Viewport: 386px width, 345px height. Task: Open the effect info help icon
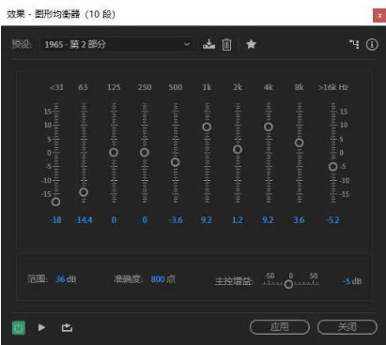coord(372,44)
